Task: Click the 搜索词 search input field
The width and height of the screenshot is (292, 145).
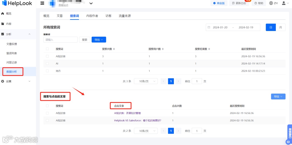Action: coord(61,40)
